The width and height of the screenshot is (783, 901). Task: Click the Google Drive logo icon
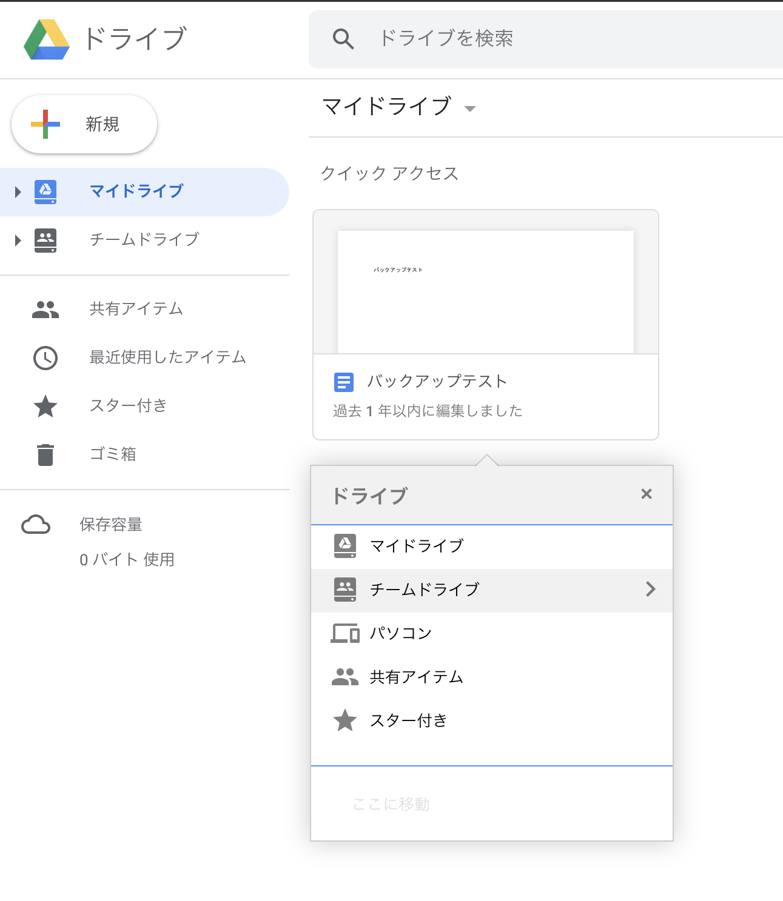(x=47, y=39)
